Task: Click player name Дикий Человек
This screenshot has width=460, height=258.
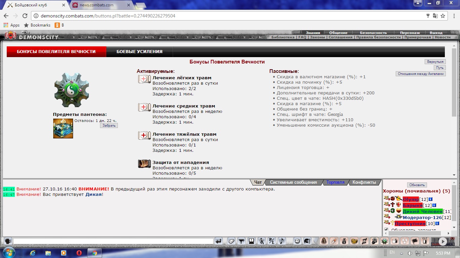Action: 423,211
